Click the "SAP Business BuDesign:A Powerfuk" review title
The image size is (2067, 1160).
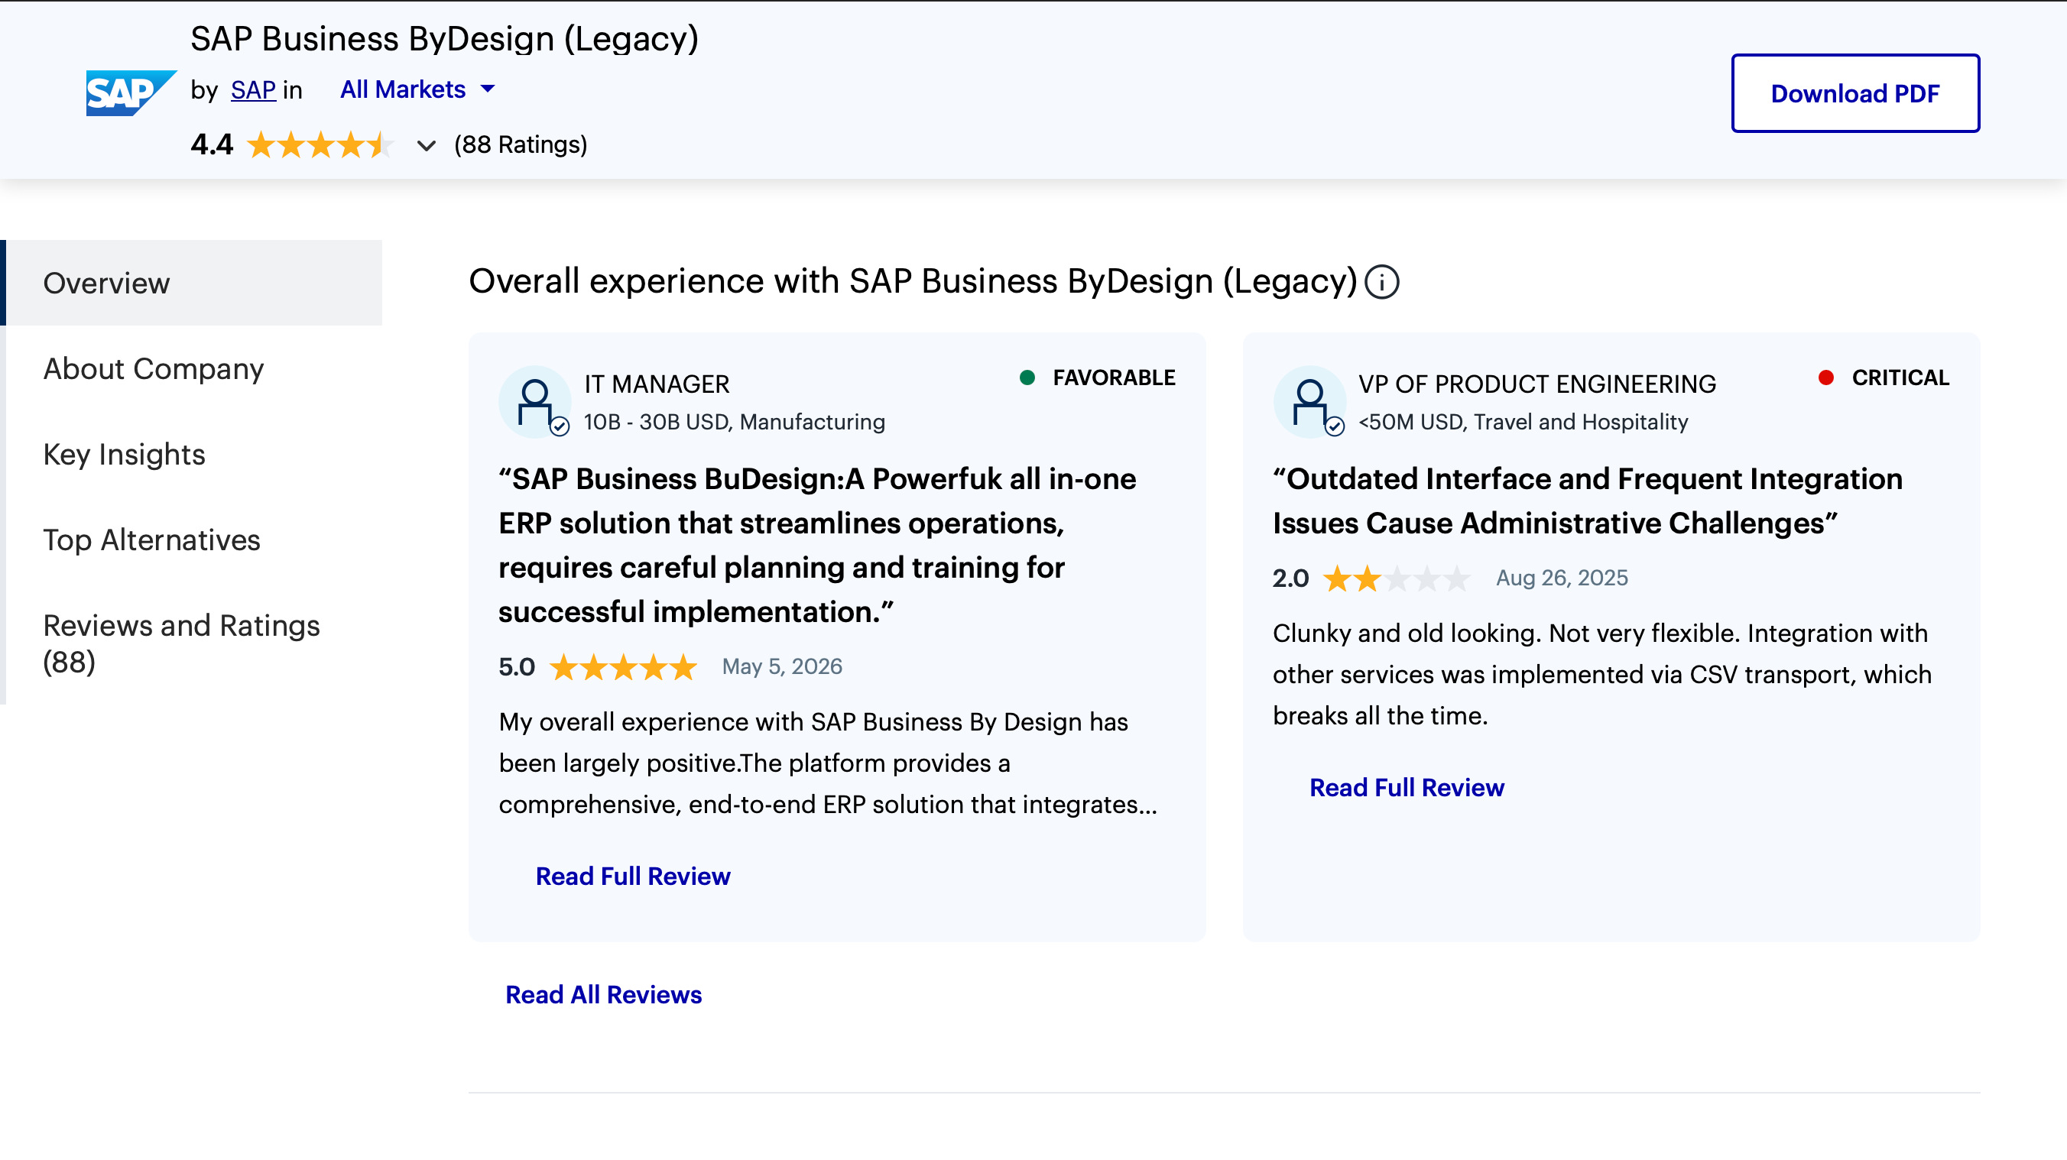click(818, 546)
